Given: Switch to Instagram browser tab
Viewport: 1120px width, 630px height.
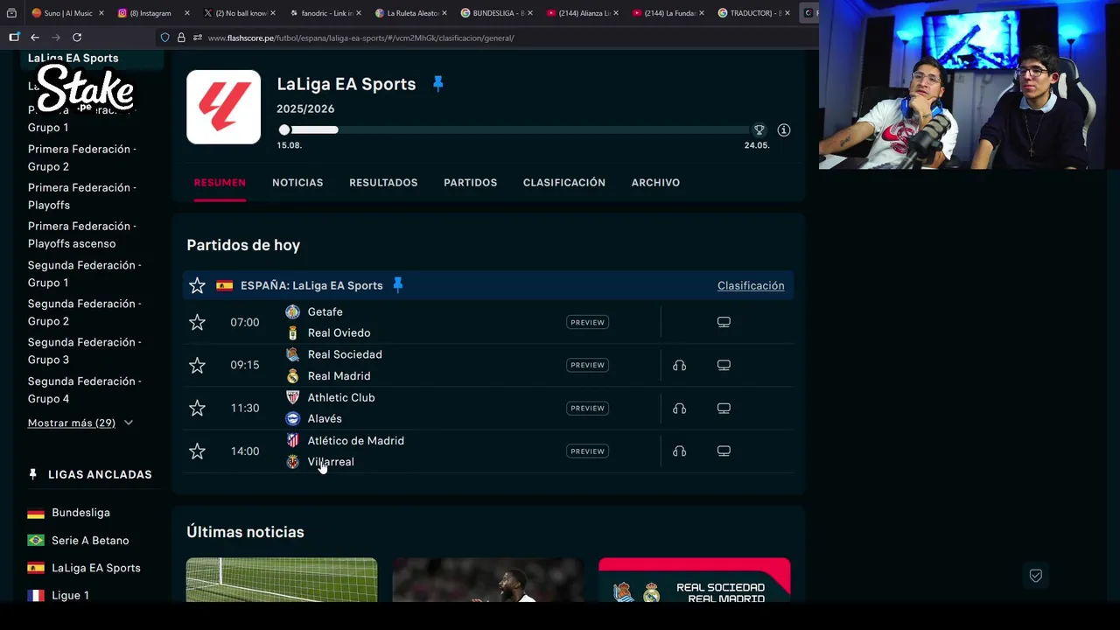Looking at the screenshot, I should click(x=151, y=13).
